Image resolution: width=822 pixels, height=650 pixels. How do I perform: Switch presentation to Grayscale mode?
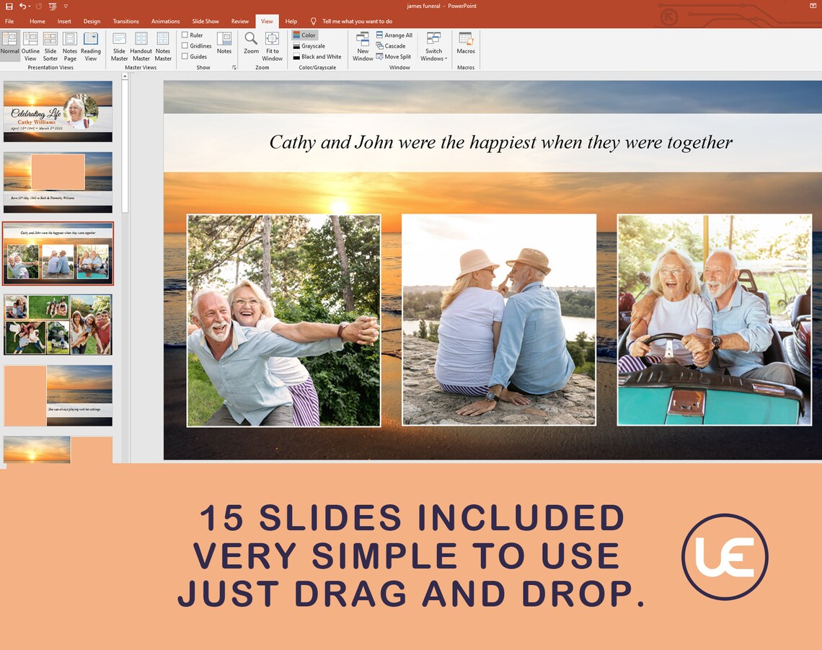point(310,45)
